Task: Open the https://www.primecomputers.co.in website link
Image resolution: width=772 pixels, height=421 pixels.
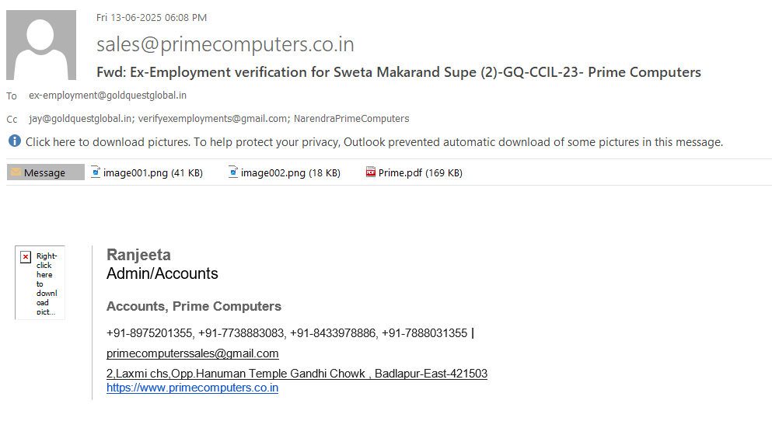Action: point(192,388)
